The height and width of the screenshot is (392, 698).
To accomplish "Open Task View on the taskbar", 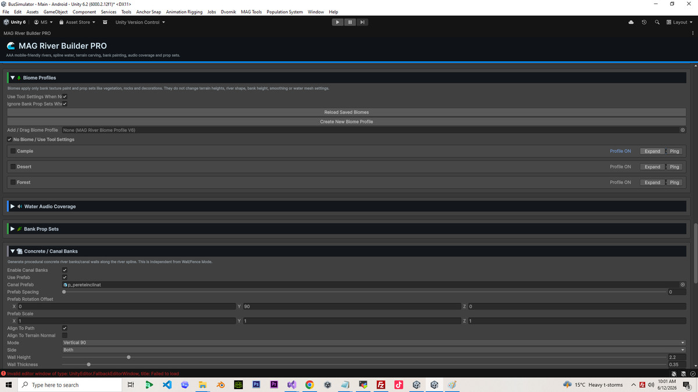I will [x=131, y=384].
